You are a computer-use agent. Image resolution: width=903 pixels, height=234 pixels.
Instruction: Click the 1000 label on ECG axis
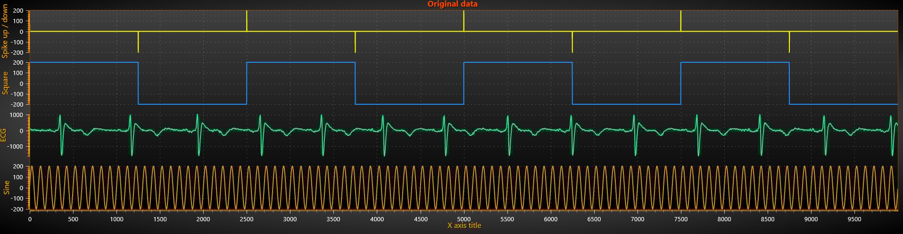(x=17, y=115)
